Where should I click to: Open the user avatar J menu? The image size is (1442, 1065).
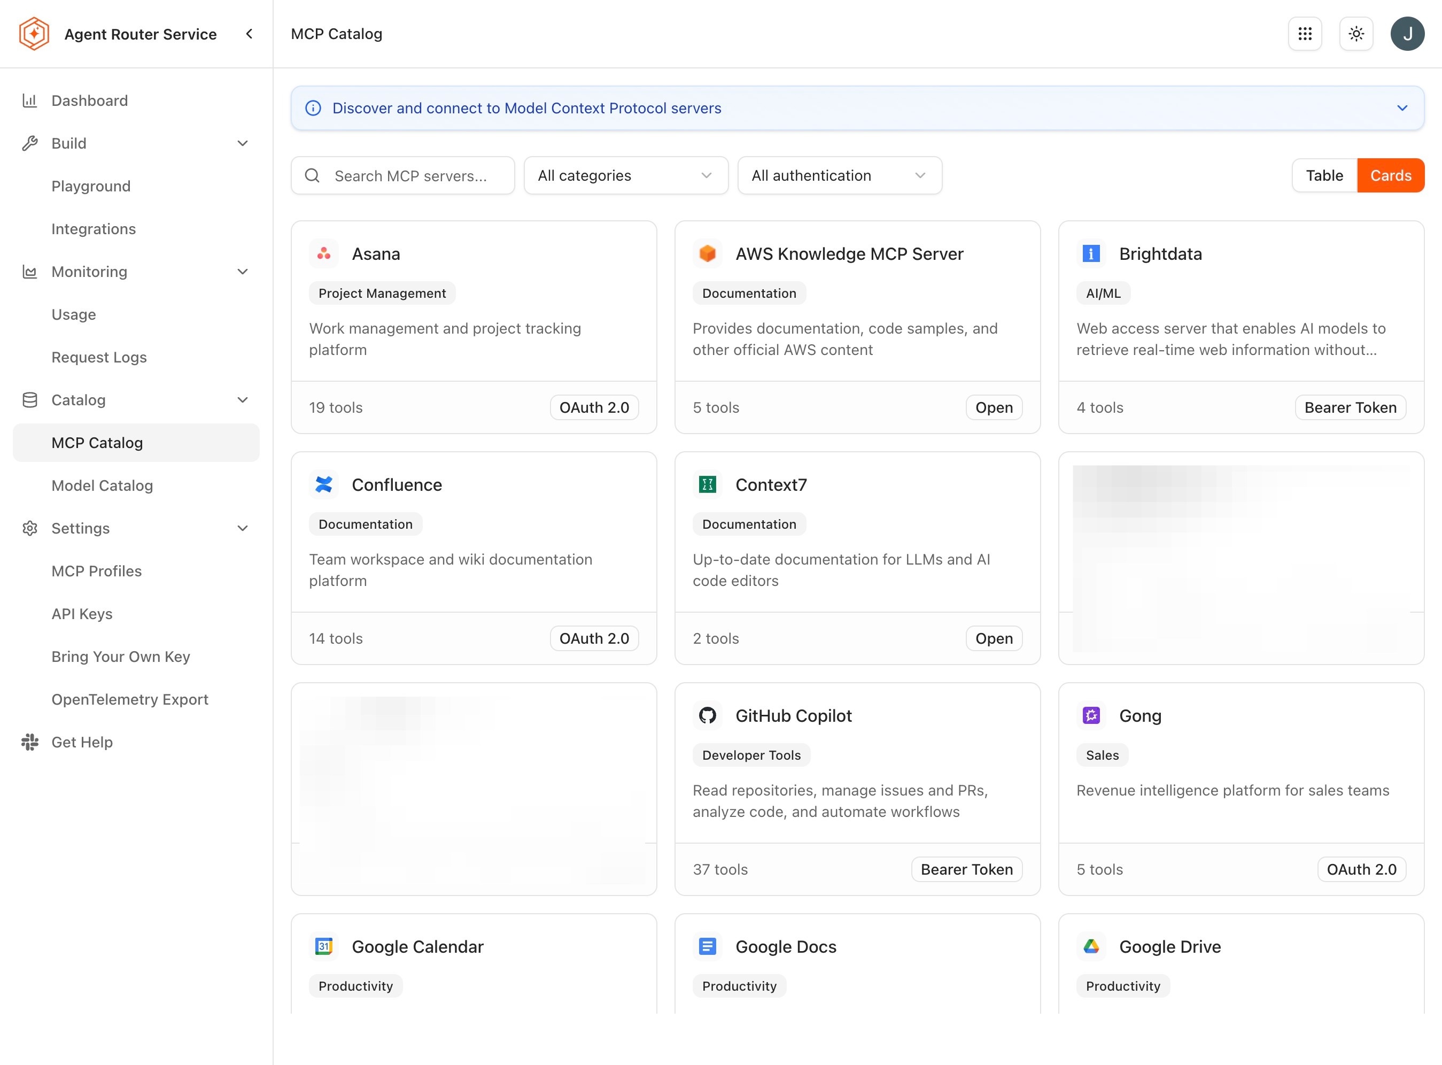1407,34
